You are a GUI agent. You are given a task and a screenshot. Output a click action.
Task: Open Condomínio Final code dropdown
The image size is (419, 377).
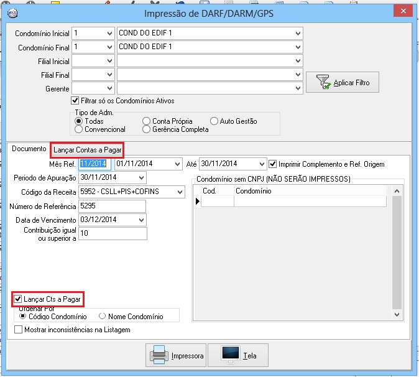coord(109,47)
